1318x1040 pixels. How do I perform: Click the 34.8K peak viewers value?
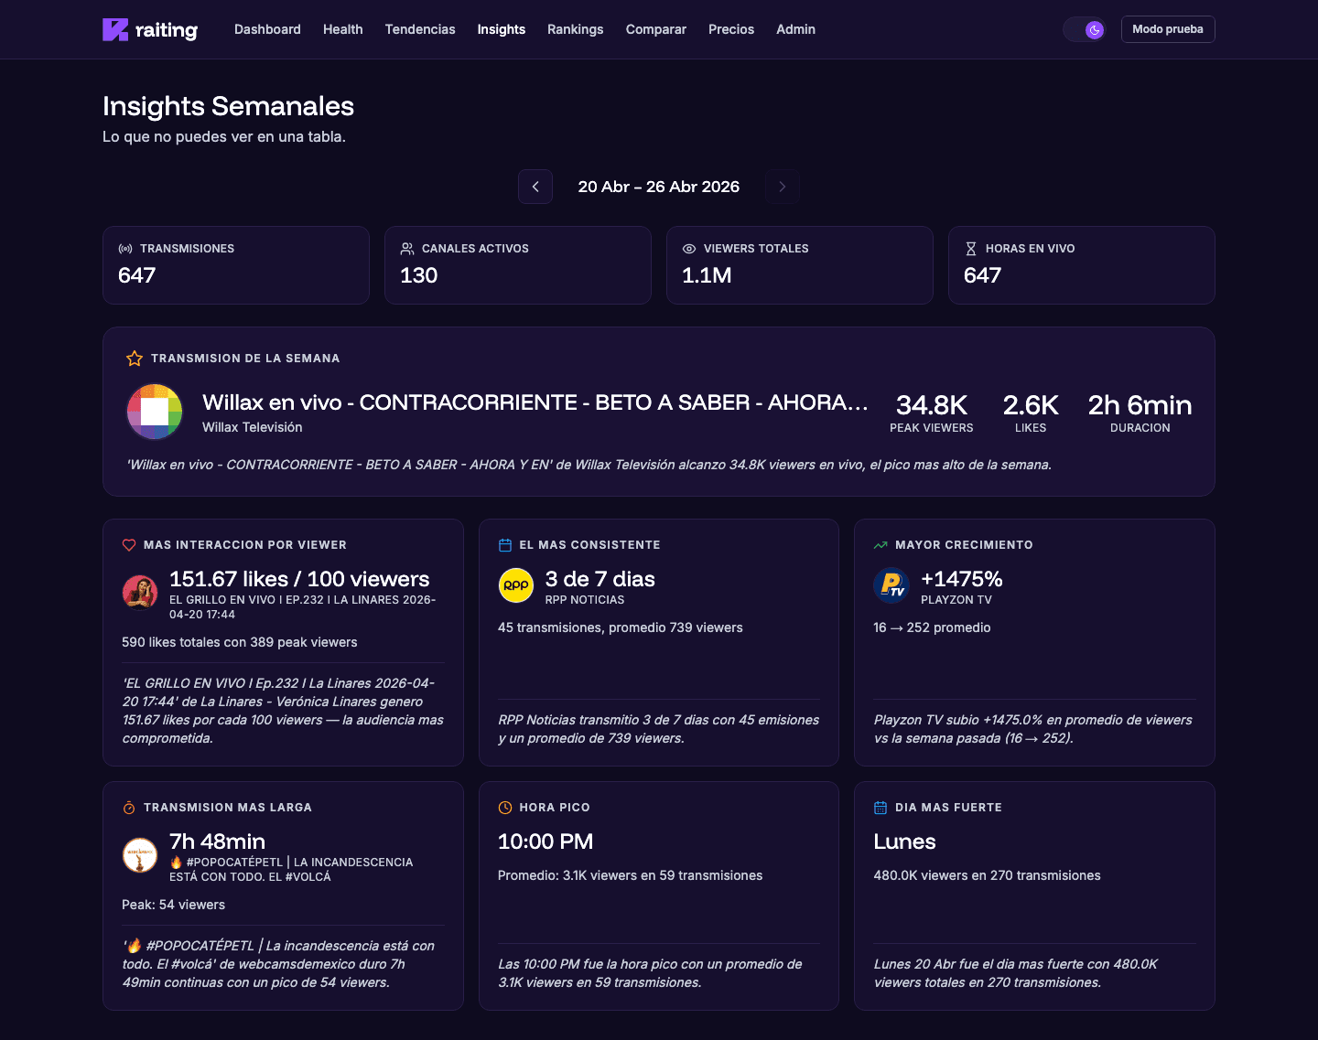pos(932,405)
